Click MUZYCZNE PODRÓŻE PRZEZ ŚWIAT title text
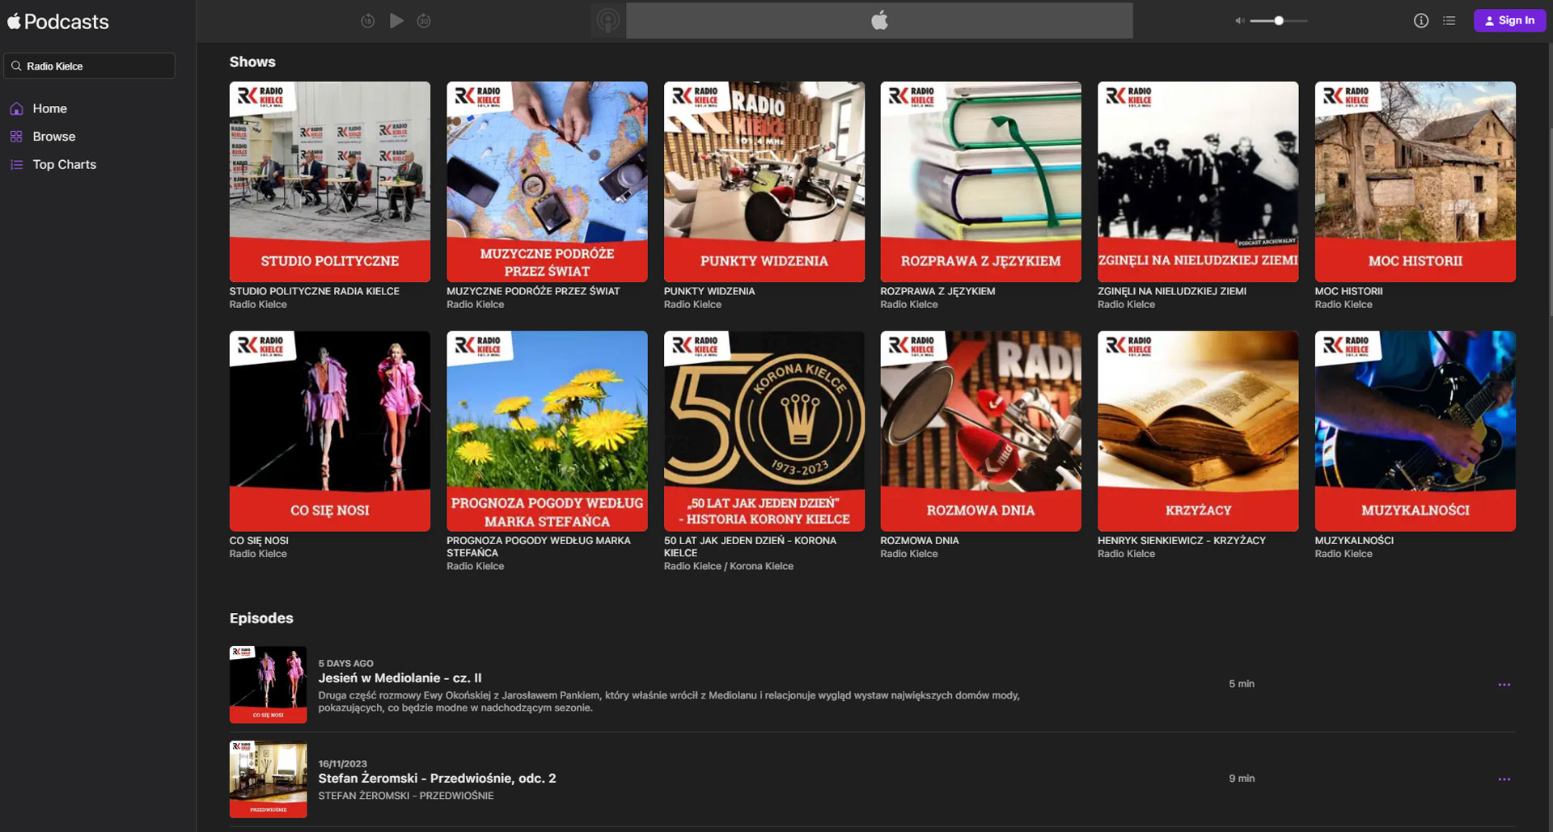The height and width of the screenshot is (832, 1553). [x=533, y=291]
